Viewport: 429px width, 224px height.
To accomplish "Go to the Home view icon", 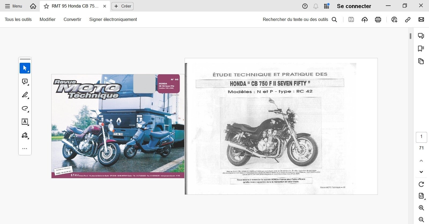I will 33,6.
